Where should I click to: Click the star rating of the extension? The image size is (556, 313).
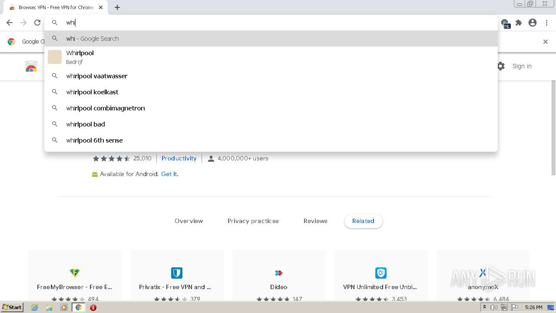[x=111, y=158]
